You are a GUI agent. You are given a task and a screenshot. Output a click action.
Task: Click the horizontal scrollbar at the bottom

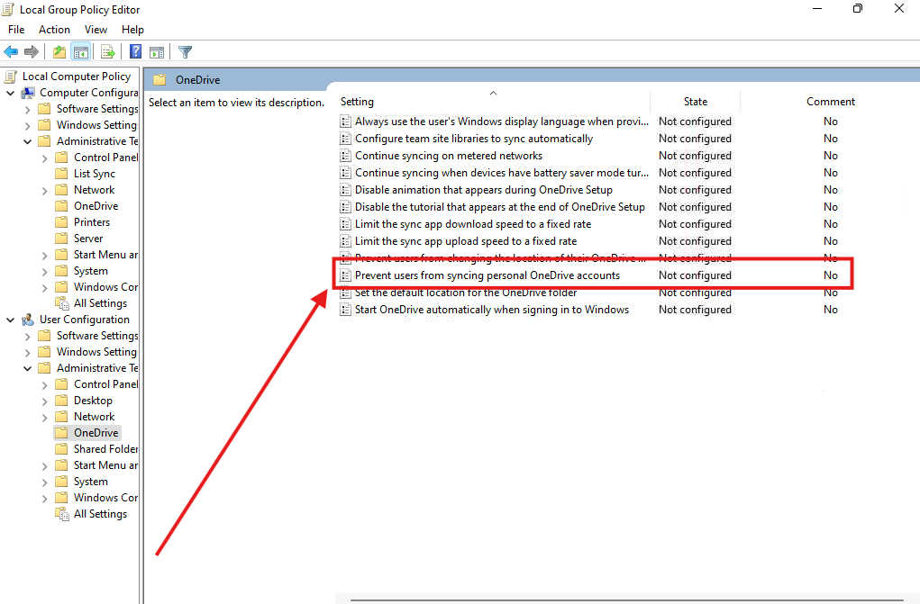(628, 599)
